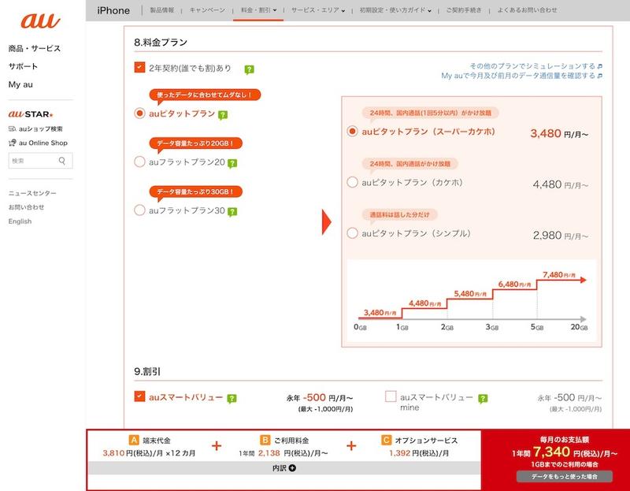Expand the 内訳 breakdown bar
Screen dimensions: 630x491
(284, 468)
